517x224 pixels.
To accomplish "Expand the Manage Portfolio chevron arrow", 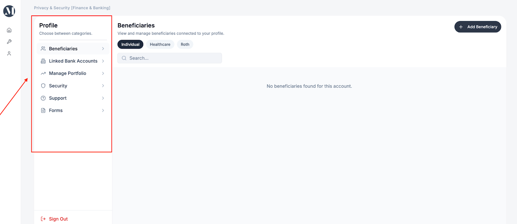I will (103, 73).
